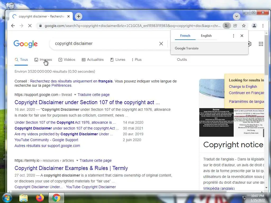This screenshot has width=271, height=203.
Task: Open Paramètres de langue link
Action: tap(246, 101)
